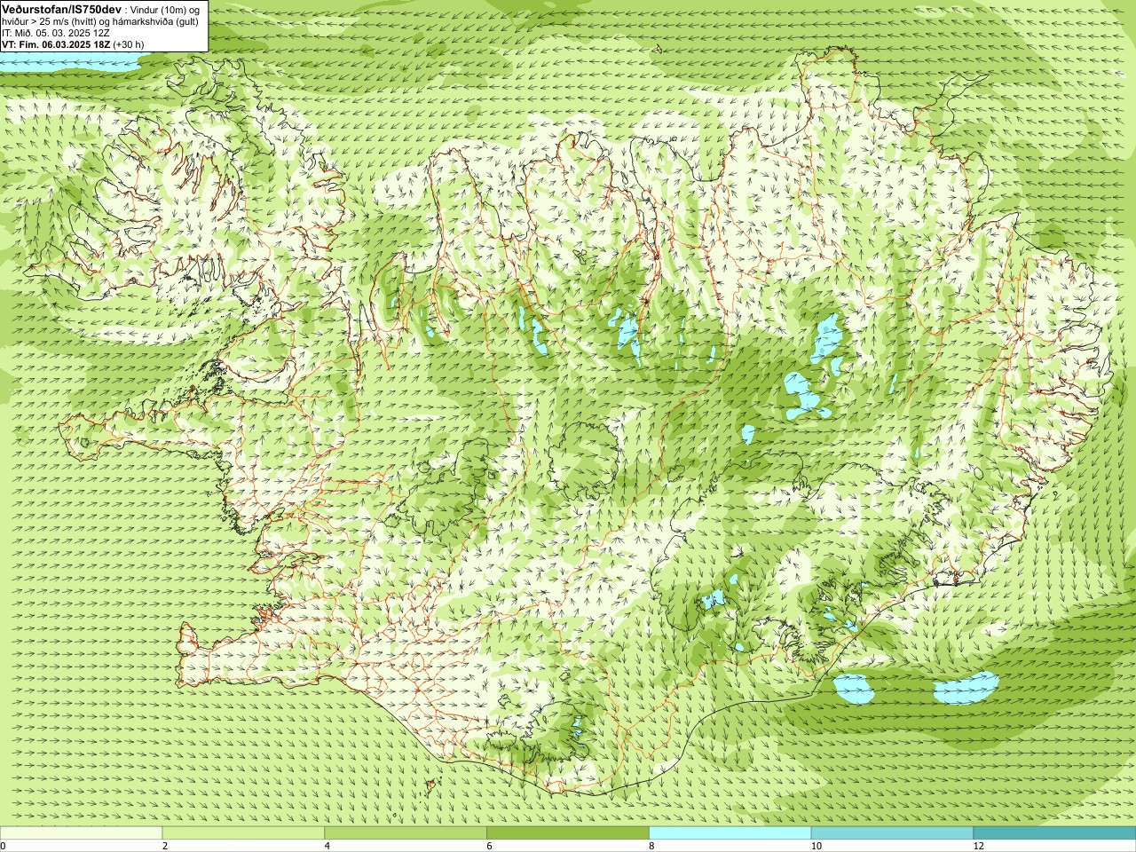Screen dimensions: 1136x852
Task: Click the '(+30 h)' forecast offset text
Action: coord(129,44)
